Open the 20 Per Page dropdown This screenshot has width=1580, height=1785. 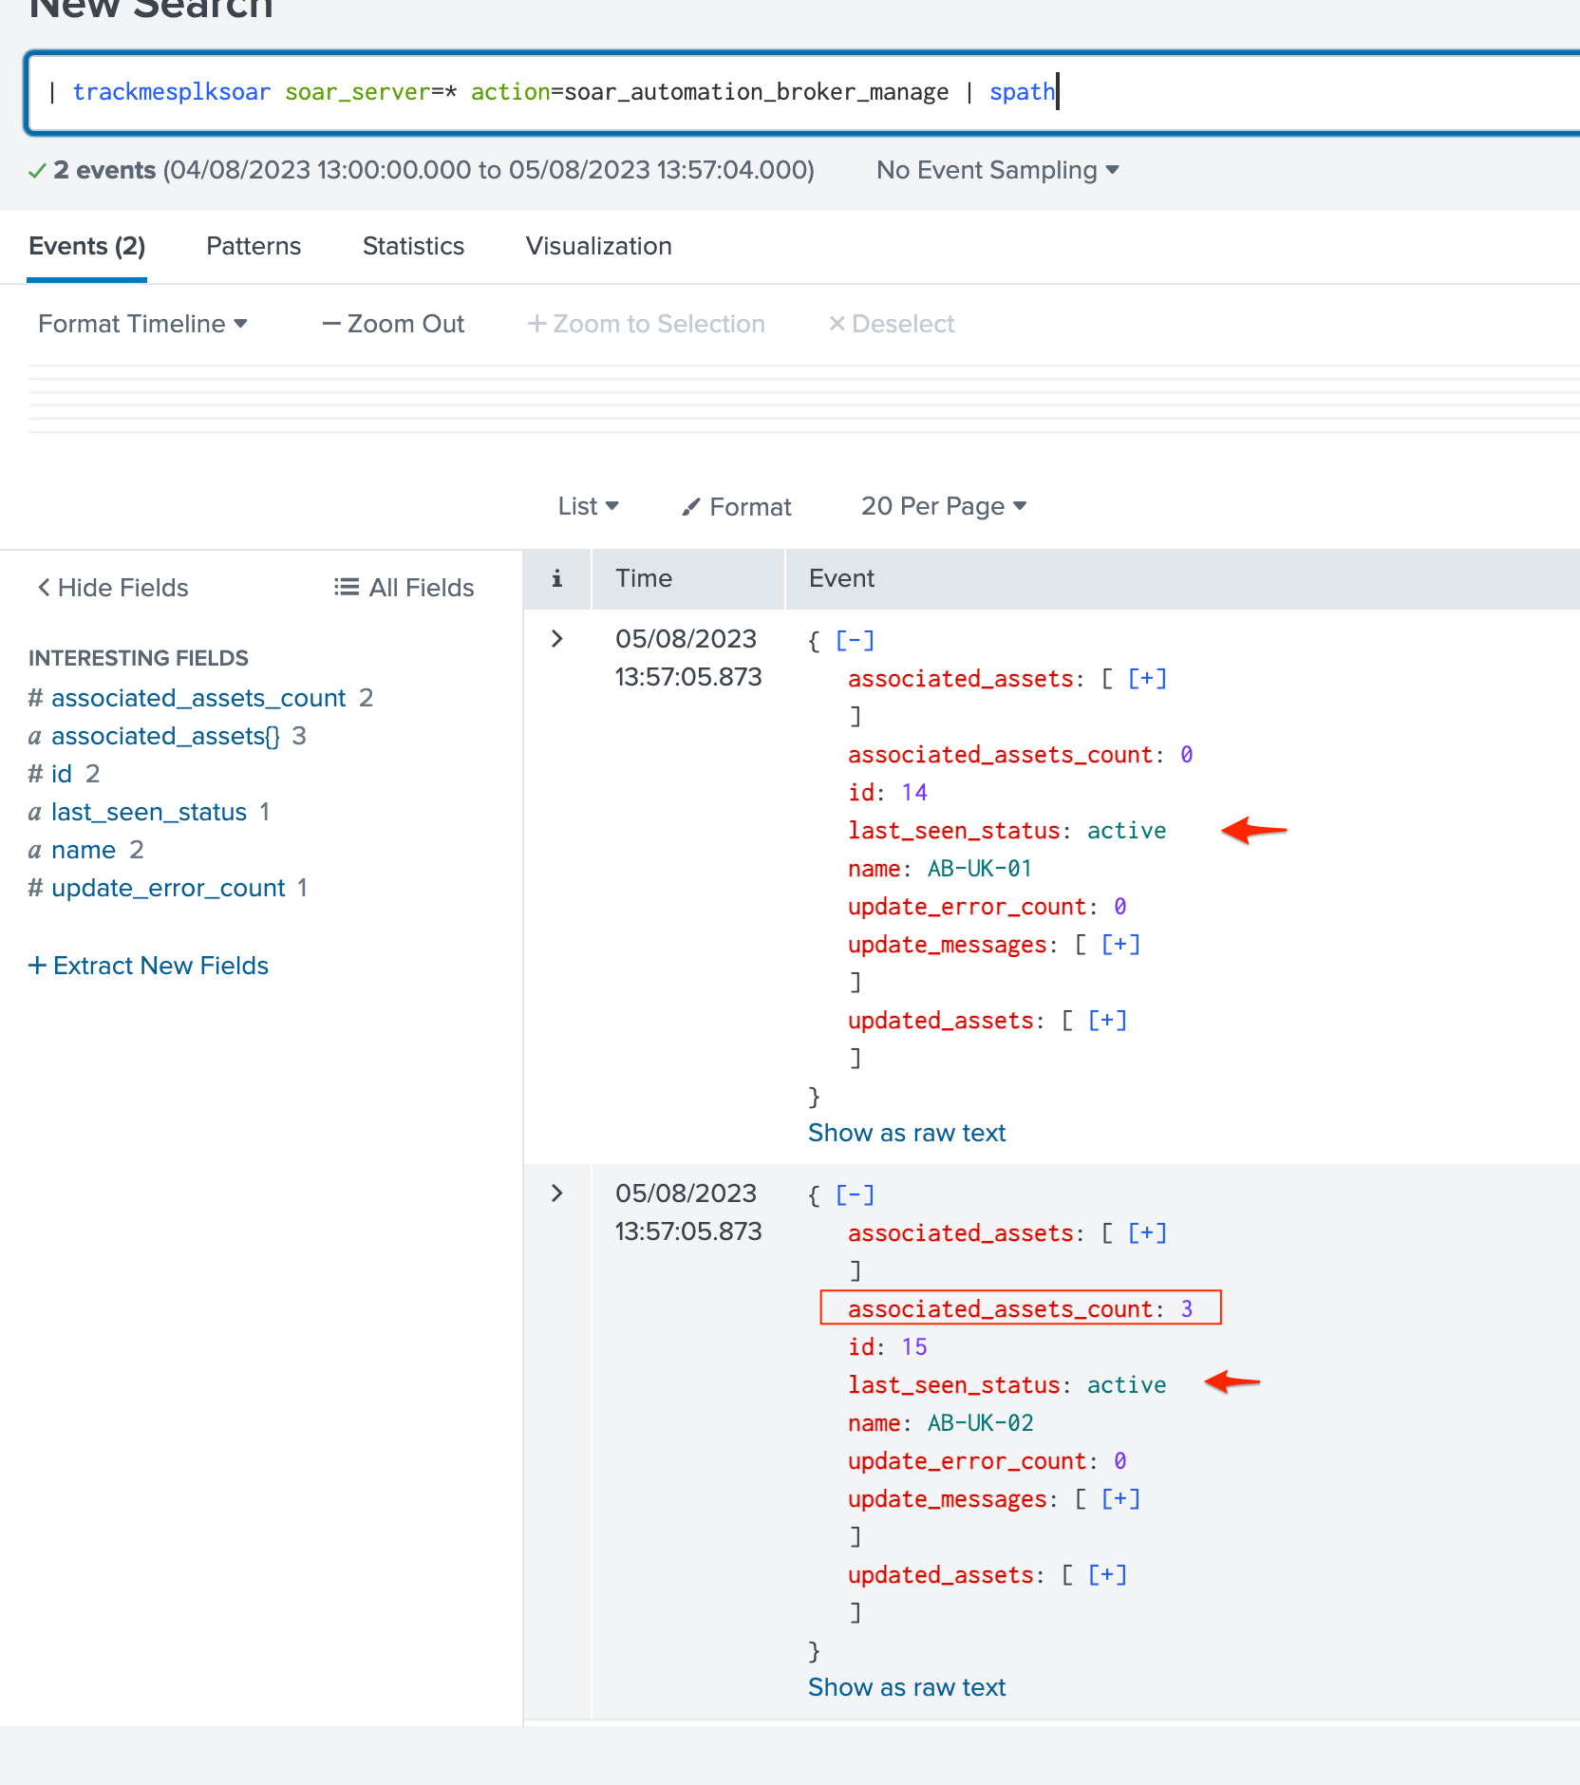[x=944, y=506]
